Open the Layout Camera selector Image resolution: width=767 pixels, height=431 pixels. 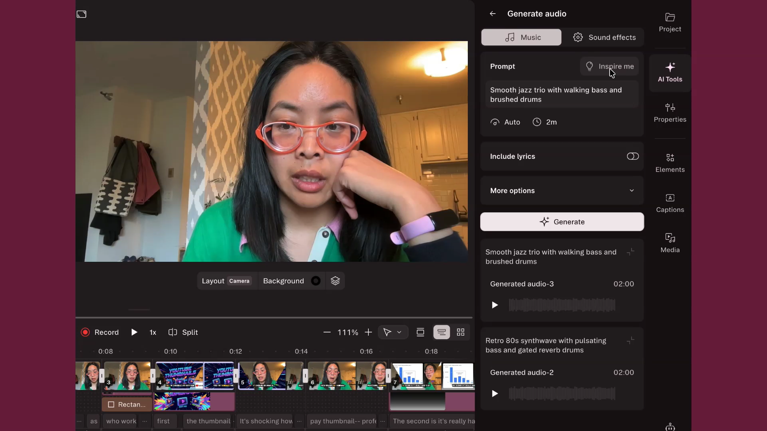pyautogui.click(x=226, y=281)
